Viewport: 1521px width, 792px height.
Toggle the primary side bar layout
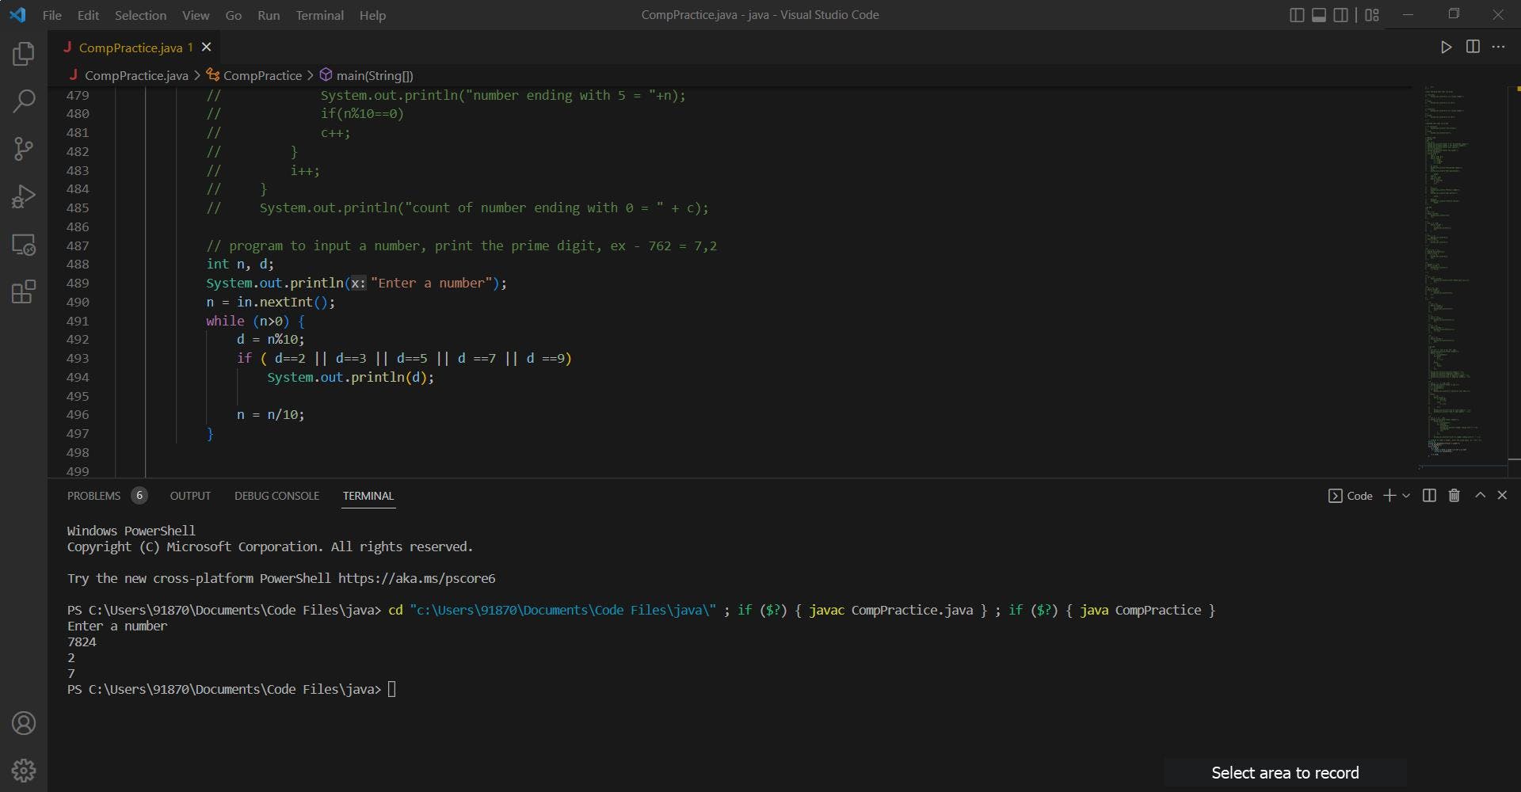click(1297, 15)
